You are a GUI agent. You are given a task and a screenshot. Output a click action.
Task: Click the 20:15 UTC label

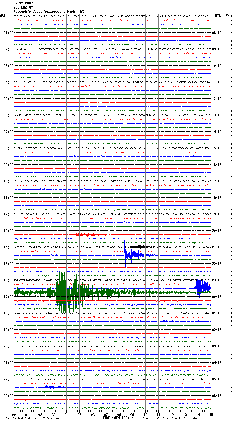(217, 231)
